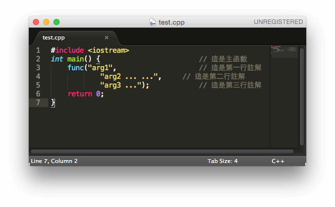Open the C++ syntax selector in status bar
This screenshot has height=207, width=335.
[278, 161]
